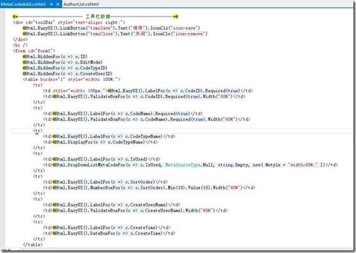Click the DisplayFor c.CodeTypeName line
The image size is (356, 253).
coord(100,142)
